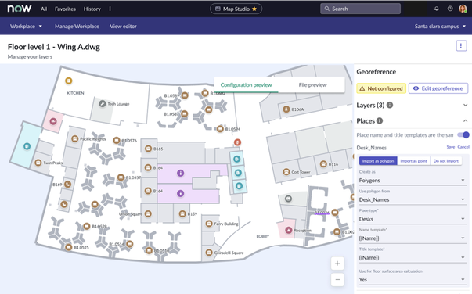
Task: Open the notifications bell icon
Action: pos(437,9)
